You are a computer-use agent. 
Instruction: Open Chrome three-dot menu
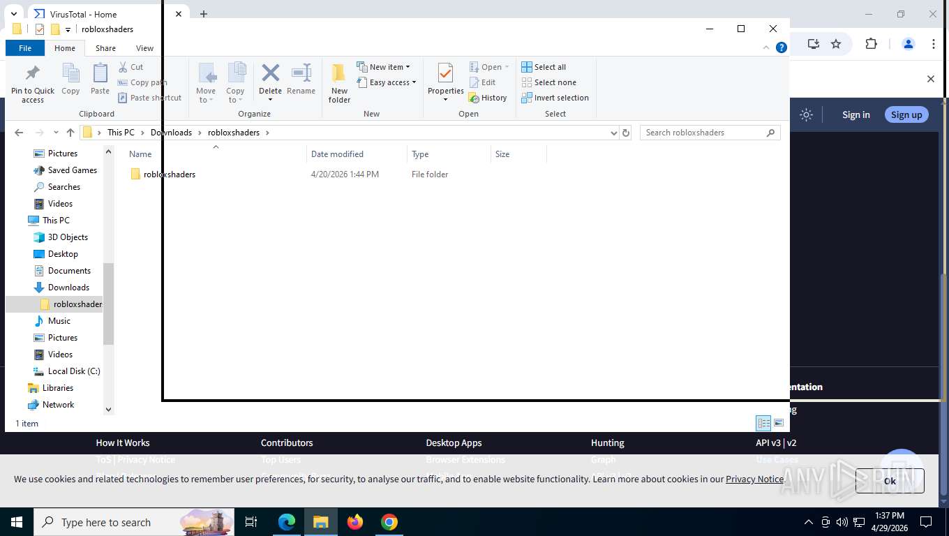[x=933, y=44]
